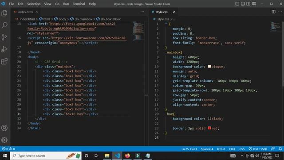Click the notifications bell in status bar
Viewport: 284px width, 160px height.
click(280, 149)
